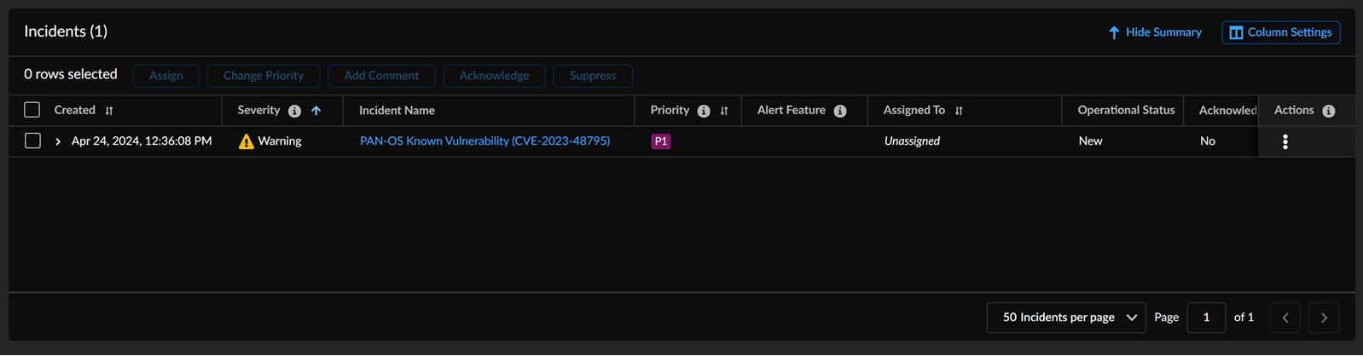
Task: Go to previous page arrow
Action: (x=1285, y=318)
